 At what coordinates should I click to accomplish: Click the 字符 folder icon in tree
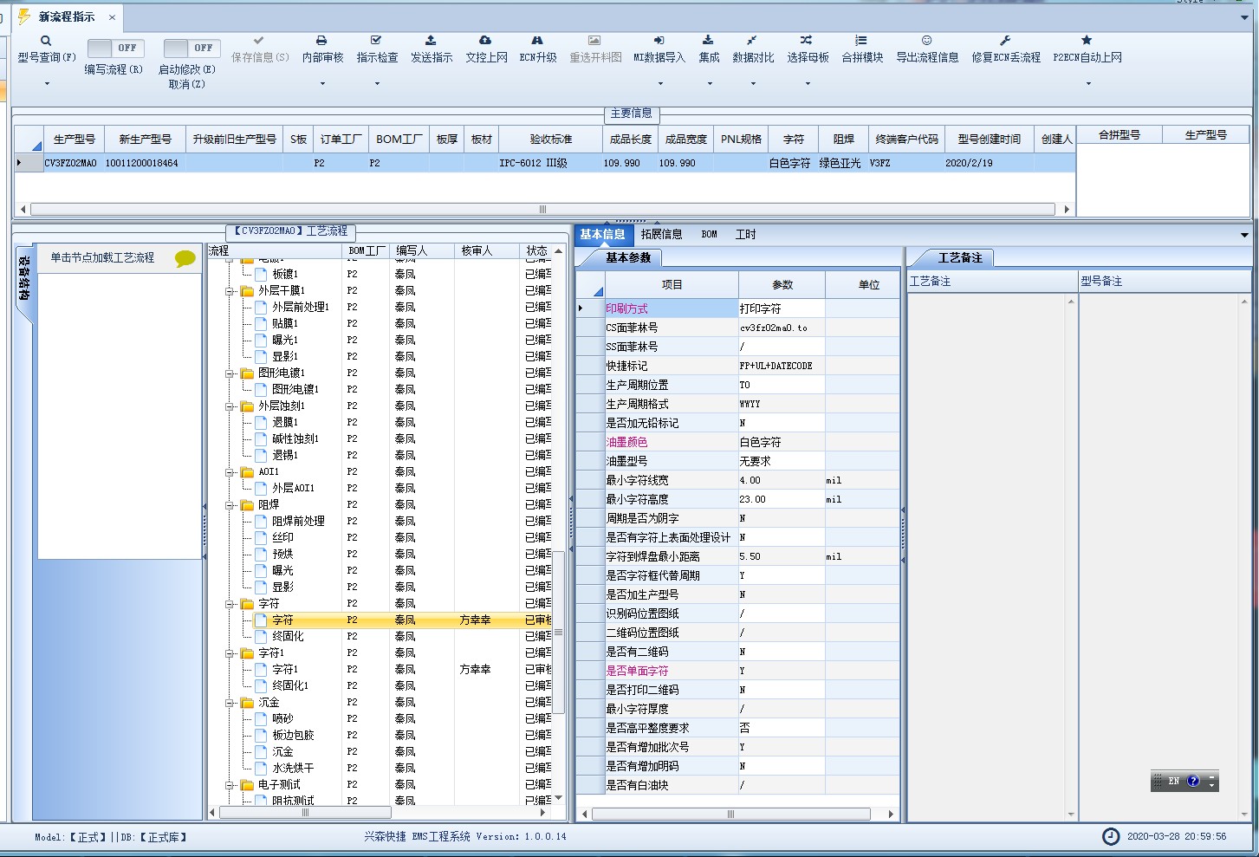point(247,604)
